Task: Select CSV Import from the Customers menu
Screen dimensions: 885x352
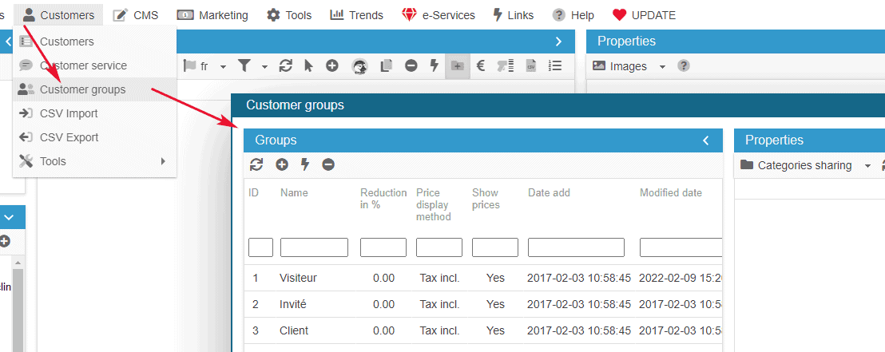Action: [x=69, y=113]
